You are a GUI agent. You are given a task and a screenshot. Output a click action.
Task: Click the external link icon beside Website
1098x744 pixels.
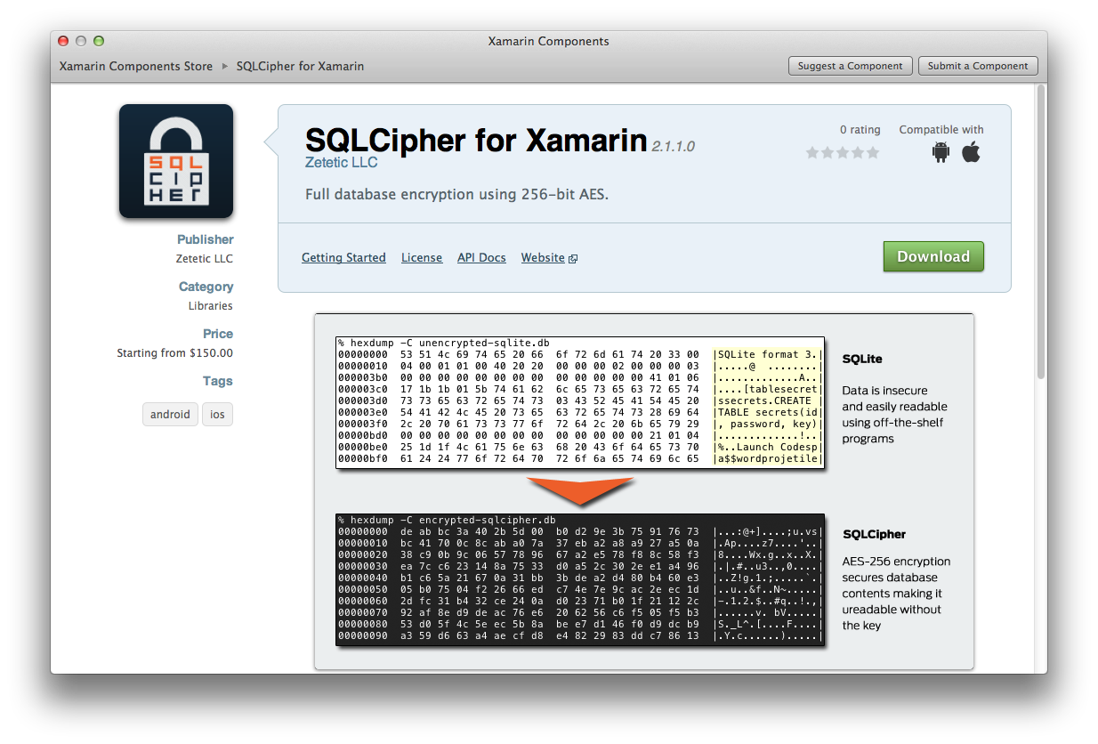point(573,259)
